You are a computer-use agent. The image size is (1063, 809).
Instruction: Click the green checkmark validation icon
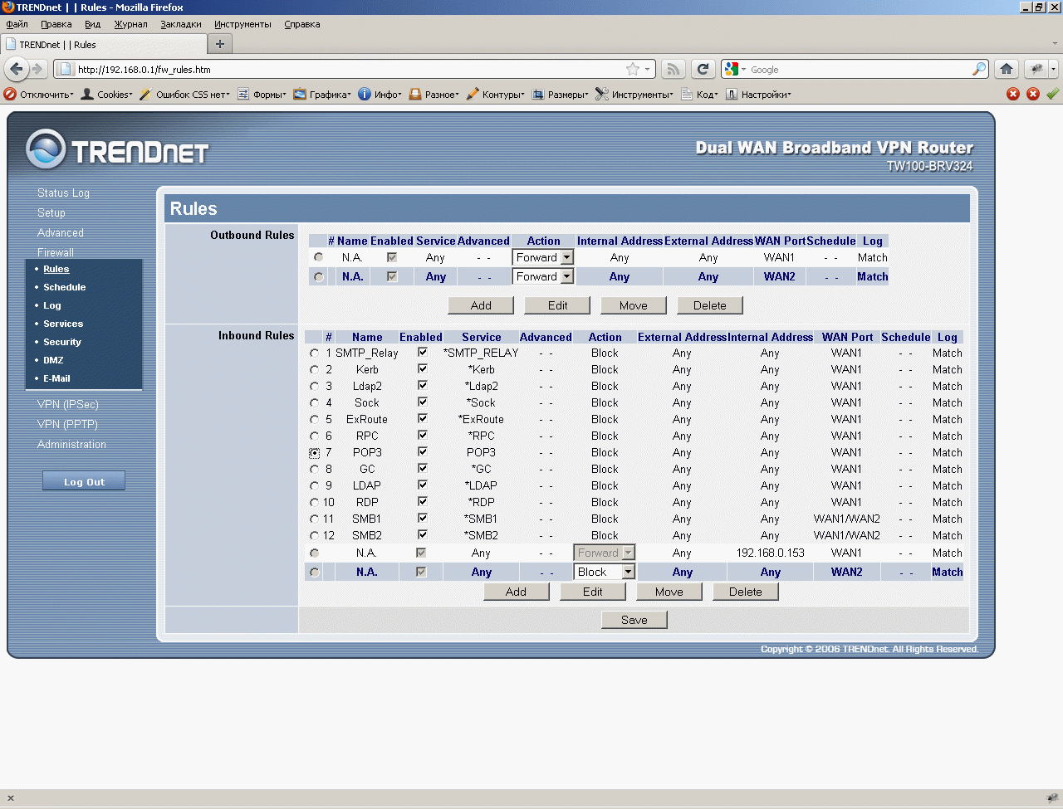[1053, 94]
